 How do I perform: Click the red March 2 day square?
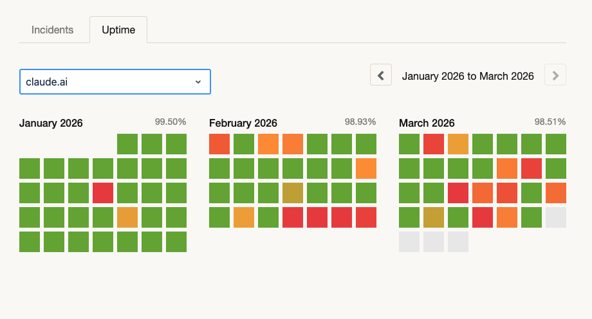click(434, 144)
